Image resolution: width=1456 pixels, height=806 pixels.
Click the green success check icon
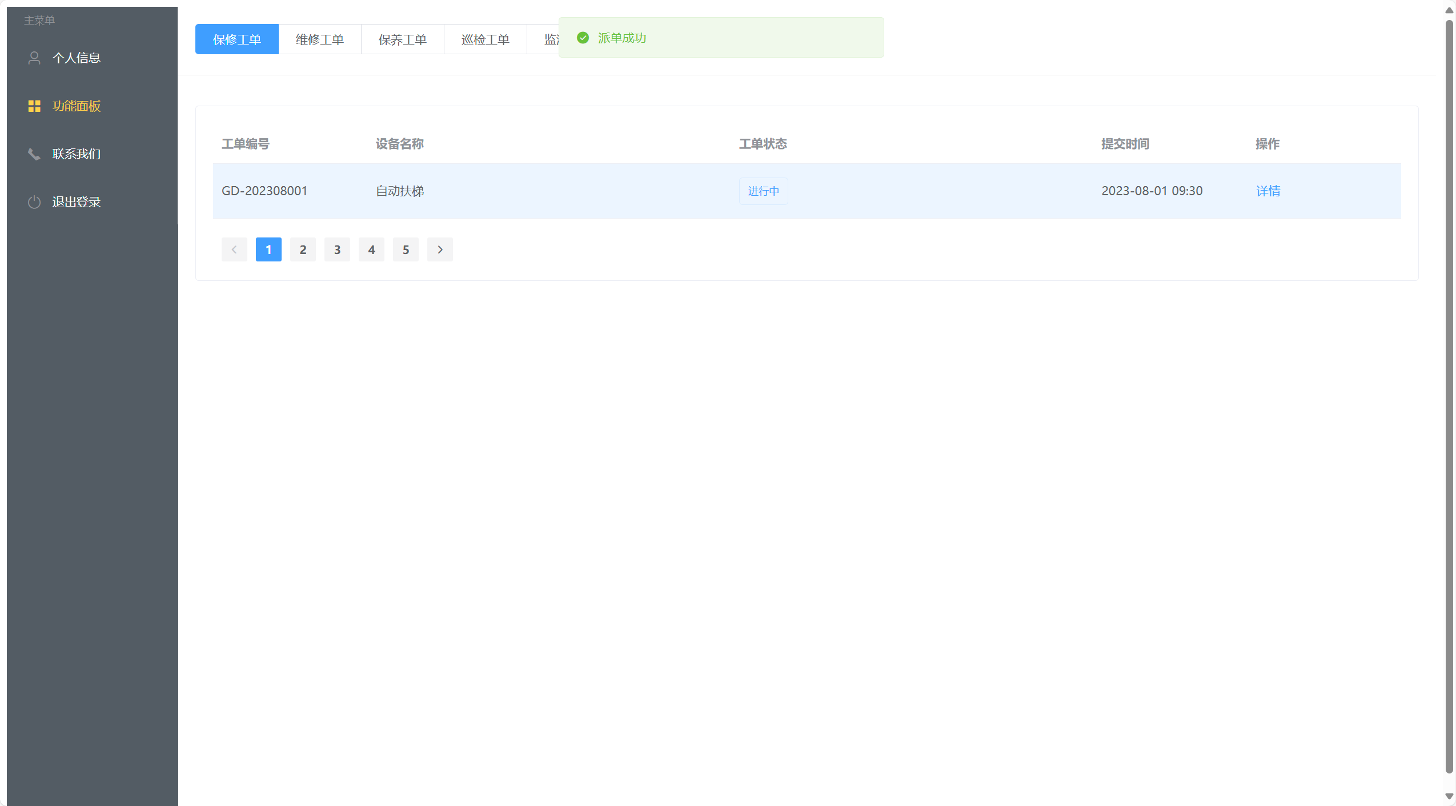[583, 38]
